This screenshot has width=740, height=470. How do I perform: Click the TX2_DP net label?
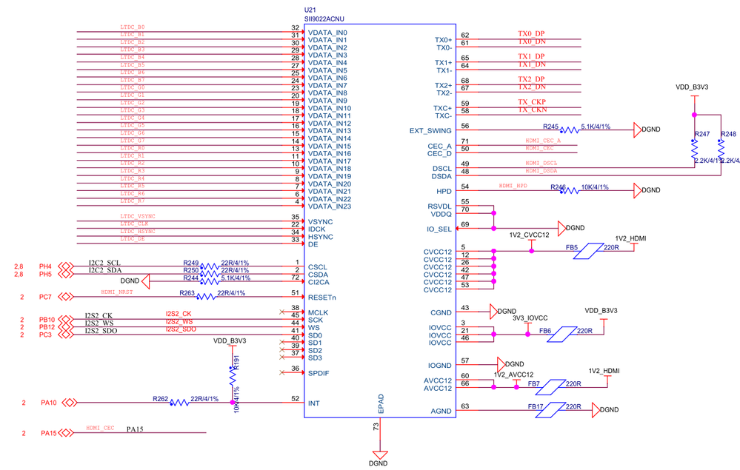tap(531, 79)
